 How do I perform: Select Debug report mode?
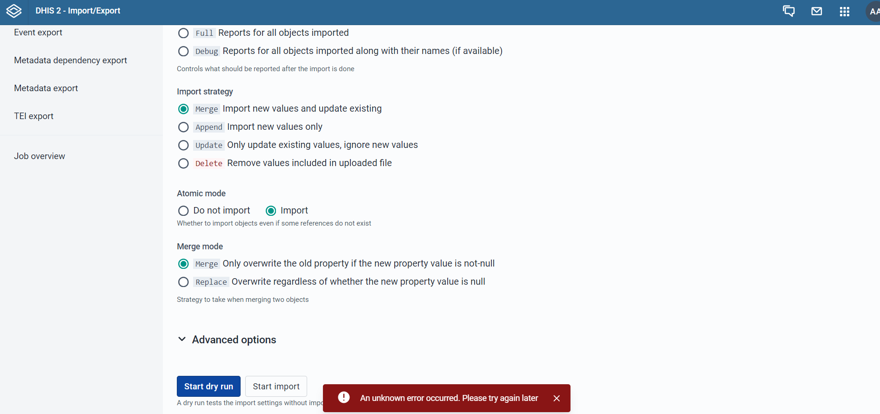pyautogui.click(x=183, y=51)
